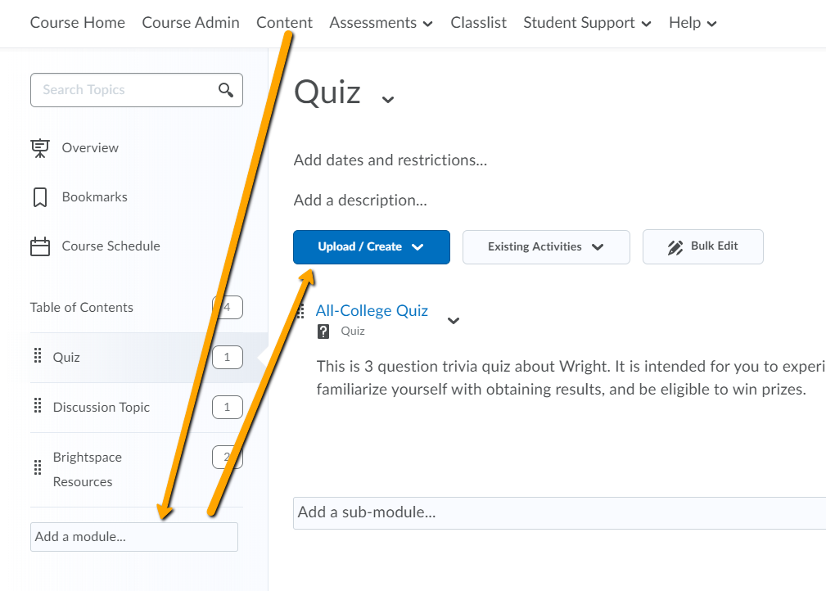
Task: Open the context chevron beside All-College Quiz
Action: (x=453, y=321)
